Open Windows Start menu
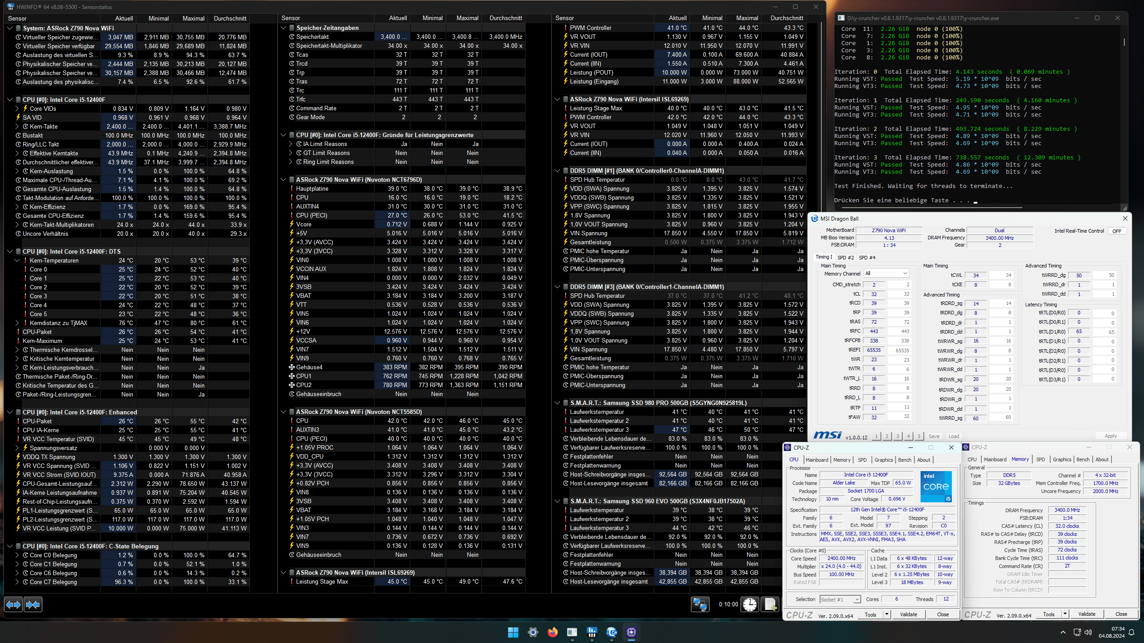 [513, 632]
